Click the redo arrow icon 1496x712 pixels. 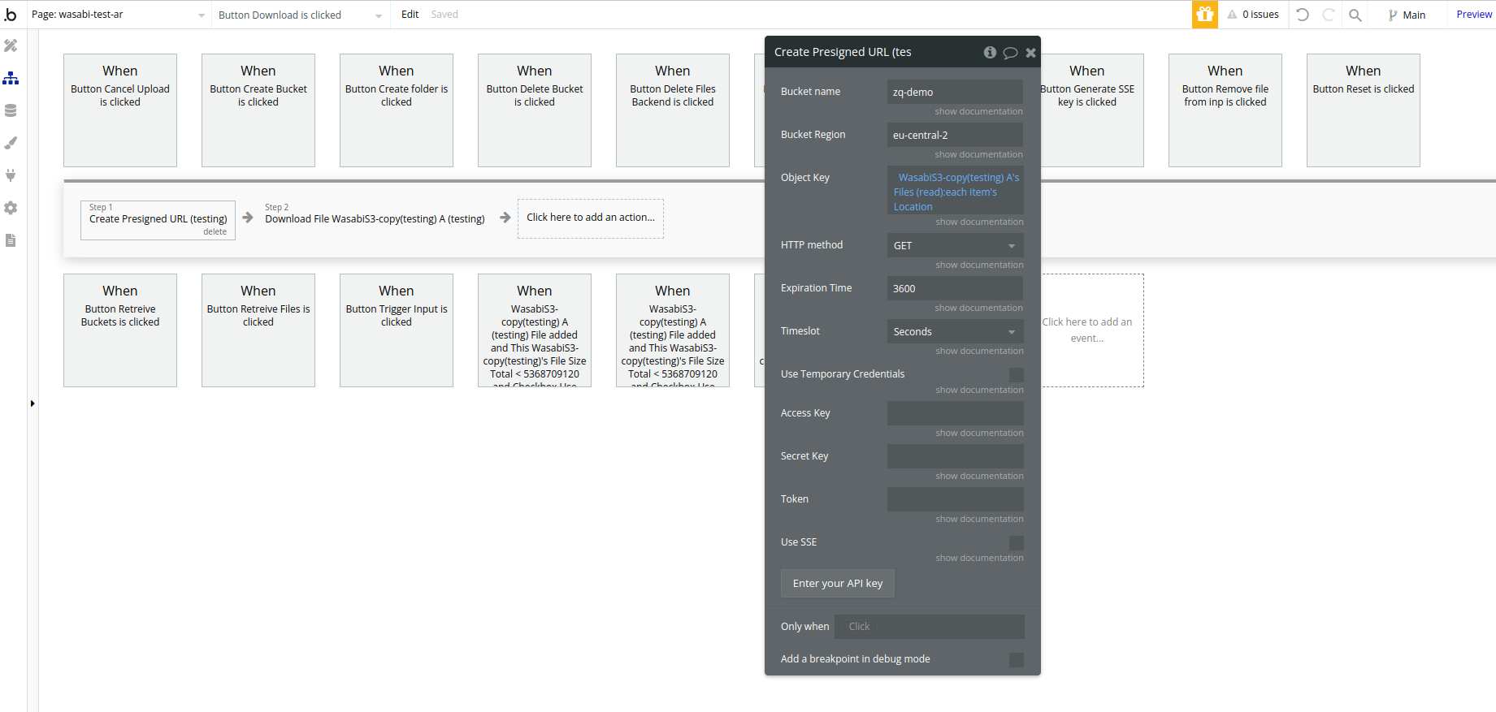(1329, 15)
